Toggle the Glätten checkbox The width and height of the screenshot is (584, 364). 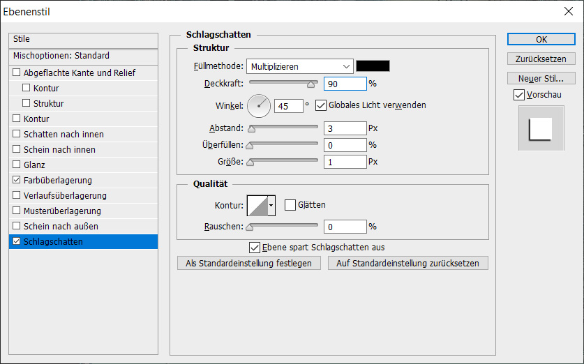(x=290, y=205)
